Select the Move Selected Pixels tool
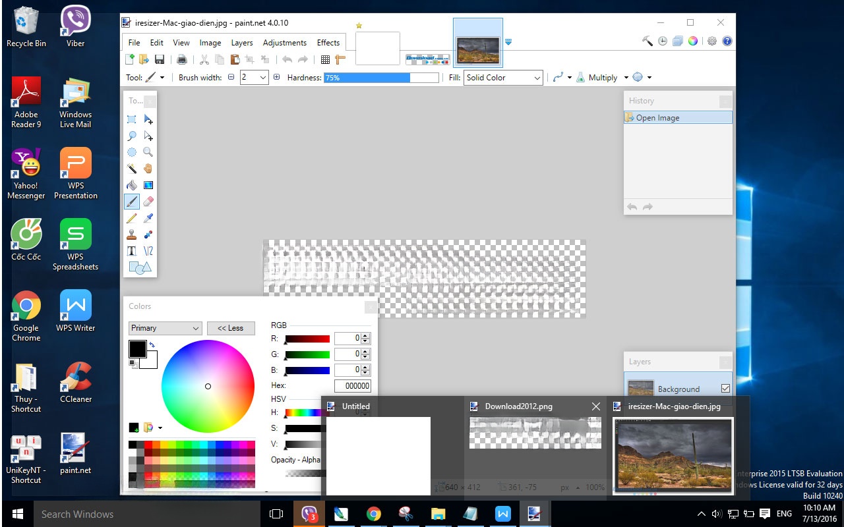 point(148,120)
